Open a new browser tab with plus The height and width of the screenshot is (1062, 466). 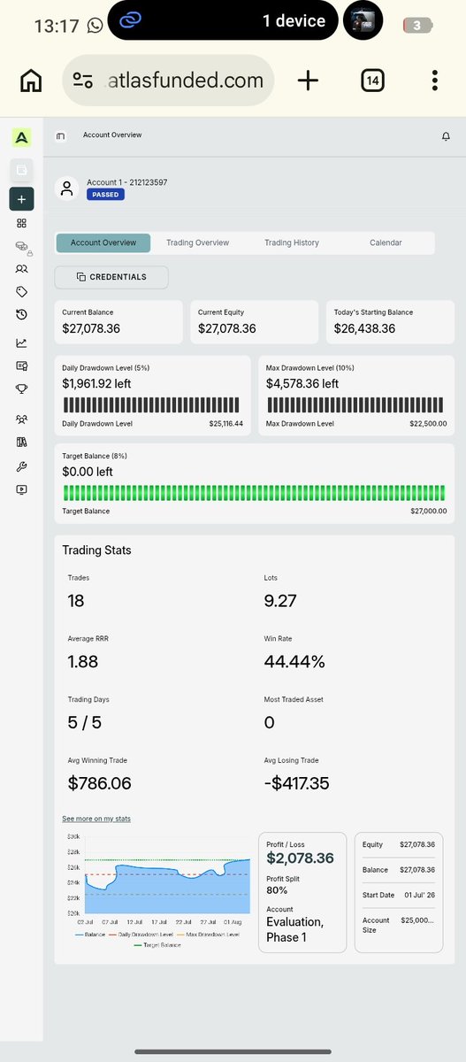pyautogui.click(x=308, y=81)
